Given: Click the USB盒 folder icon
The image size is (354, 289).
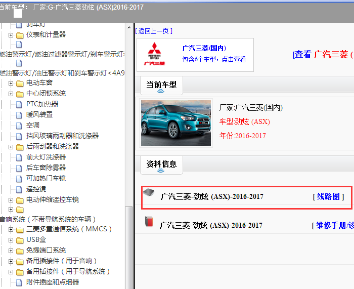Looking at the screenshot, I should [x=20, y=240].
